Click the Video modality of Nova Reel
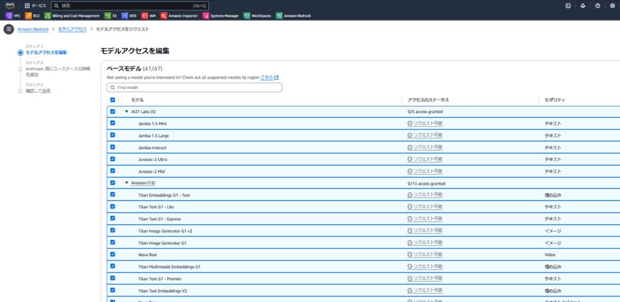 [x=550, y=255]
